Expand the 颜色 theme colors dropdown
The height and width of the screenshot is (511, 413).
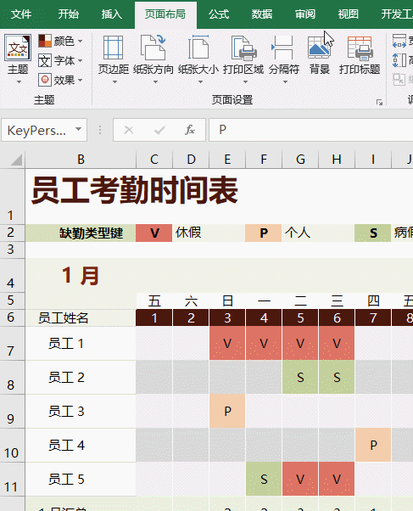click(x=60, y=41)
